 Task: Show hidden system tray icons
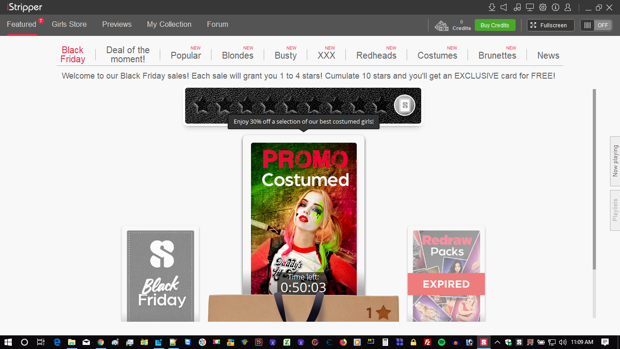pos(497,342)
